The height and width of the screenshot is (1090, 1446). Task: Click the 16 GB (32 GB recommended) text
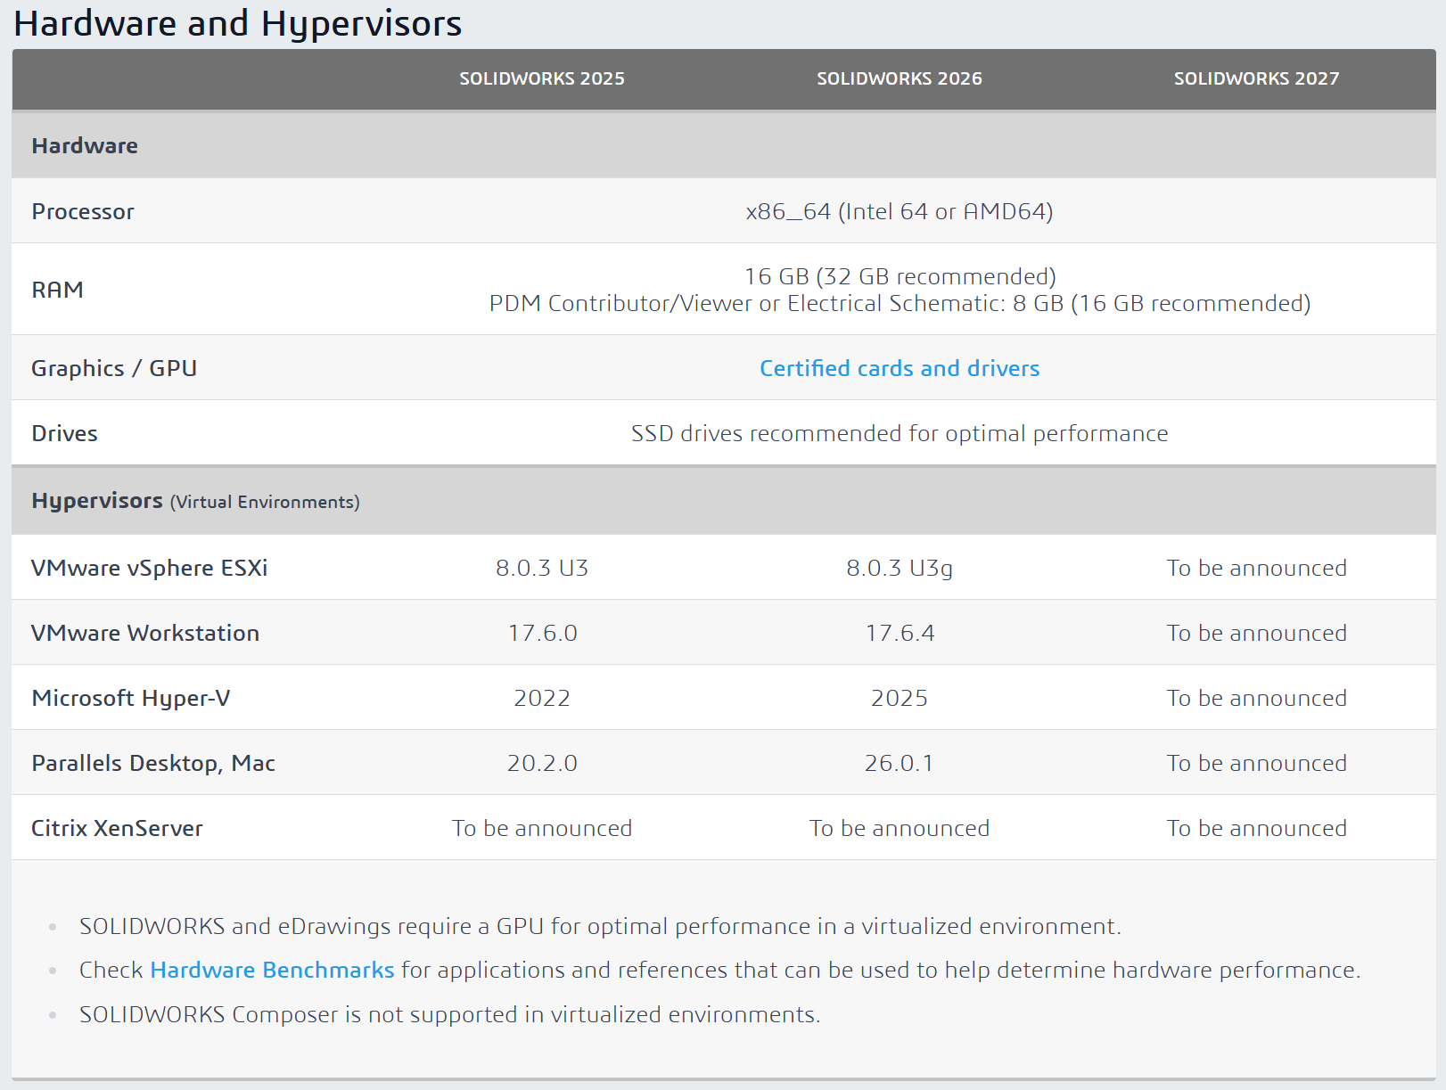click(x=900, y=276)
